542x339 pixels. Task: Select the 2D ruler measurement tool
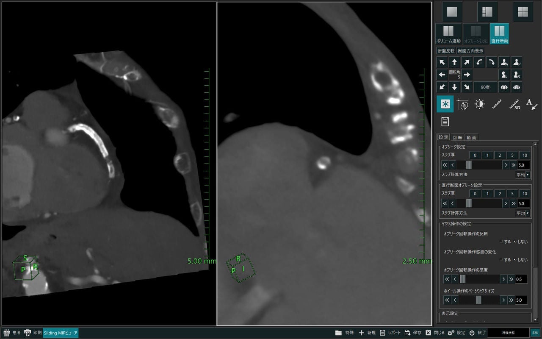(497, 104)
